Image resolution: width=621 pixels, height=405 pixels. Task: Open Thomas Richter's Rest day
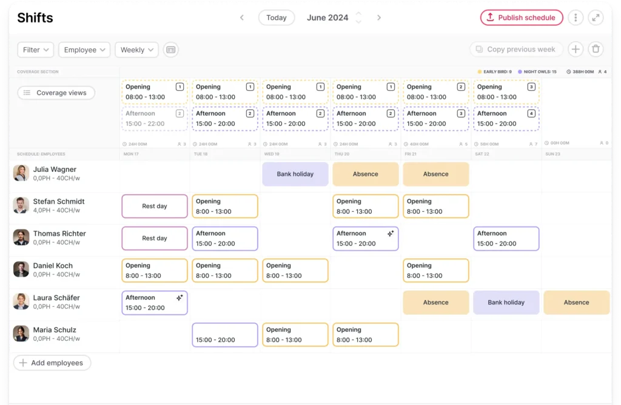(x=155, y=238)
